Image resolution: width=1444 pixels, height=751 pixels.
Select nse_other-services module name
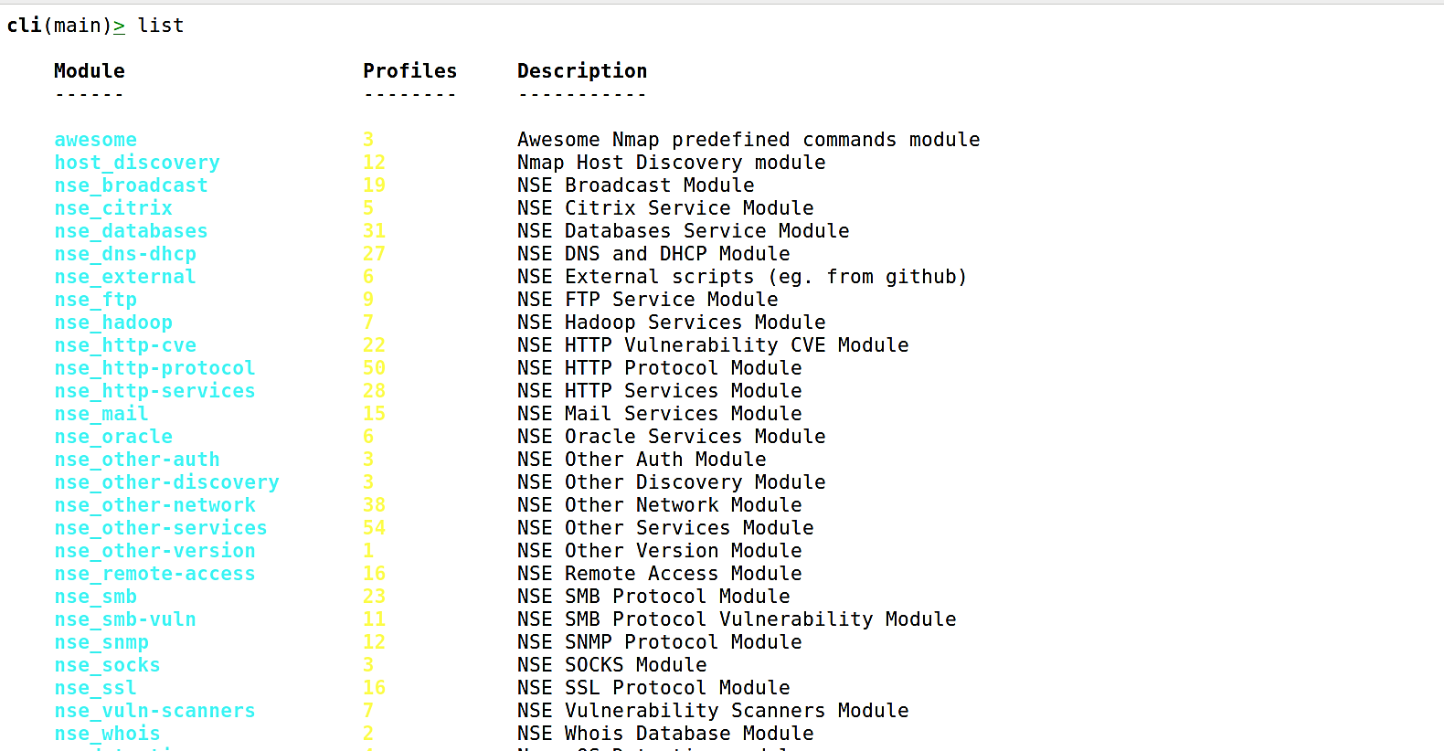tap(161, 528)
